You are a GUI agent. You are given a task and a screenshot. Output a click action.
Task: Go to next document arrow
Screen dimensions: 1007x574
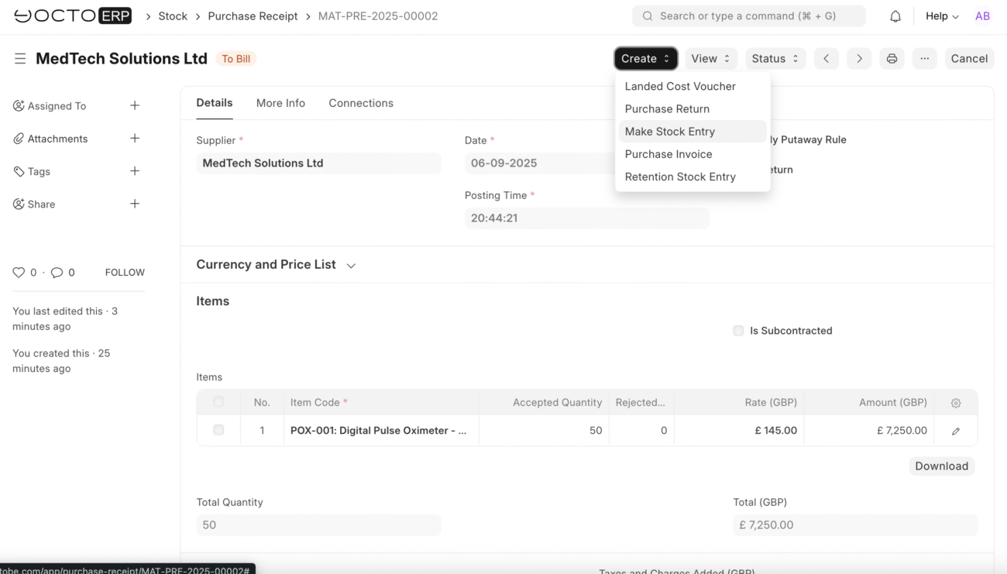[859, 59]
